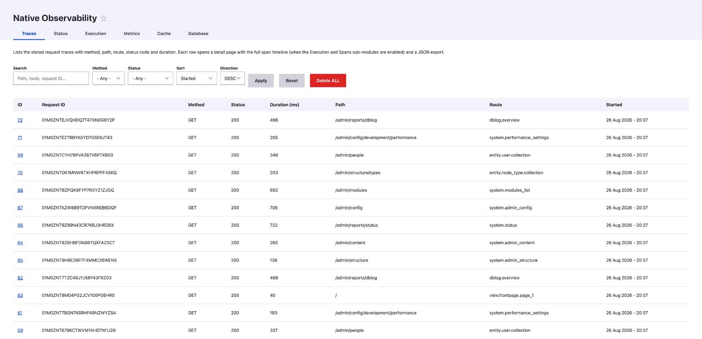Open trace ID 66
This screenshot has height=339, width=702.
pyautogui.click(x=20, y=225)
